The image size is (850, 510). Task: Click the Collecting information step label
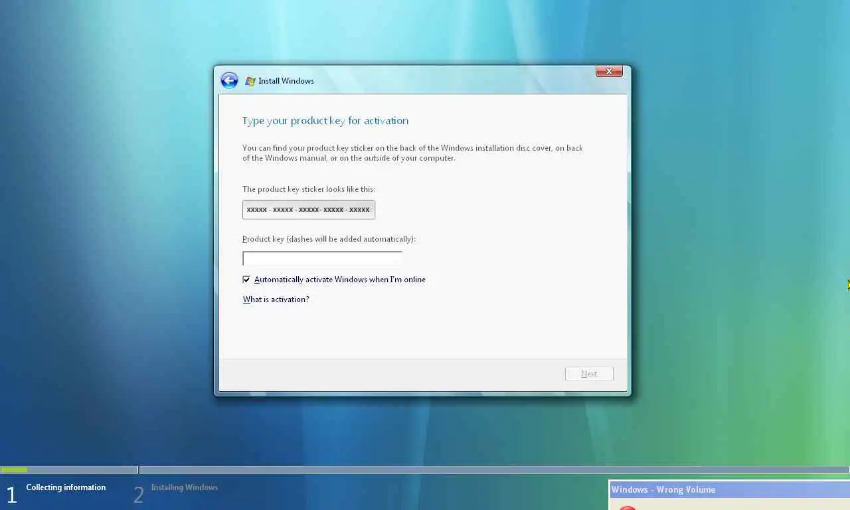[66, 487]
